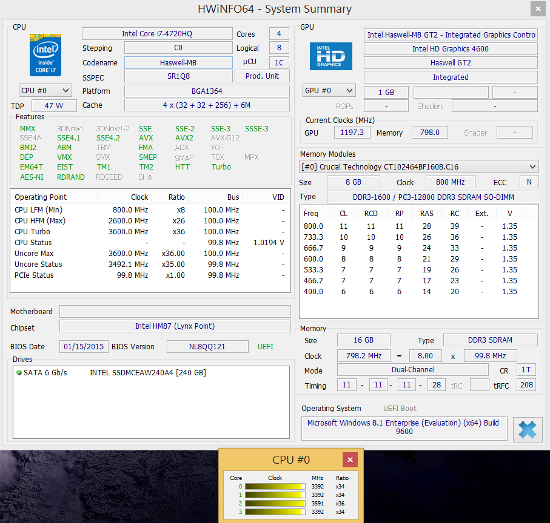
Task: Click the memory clock 798.2 MHz field
Action: 363,356
